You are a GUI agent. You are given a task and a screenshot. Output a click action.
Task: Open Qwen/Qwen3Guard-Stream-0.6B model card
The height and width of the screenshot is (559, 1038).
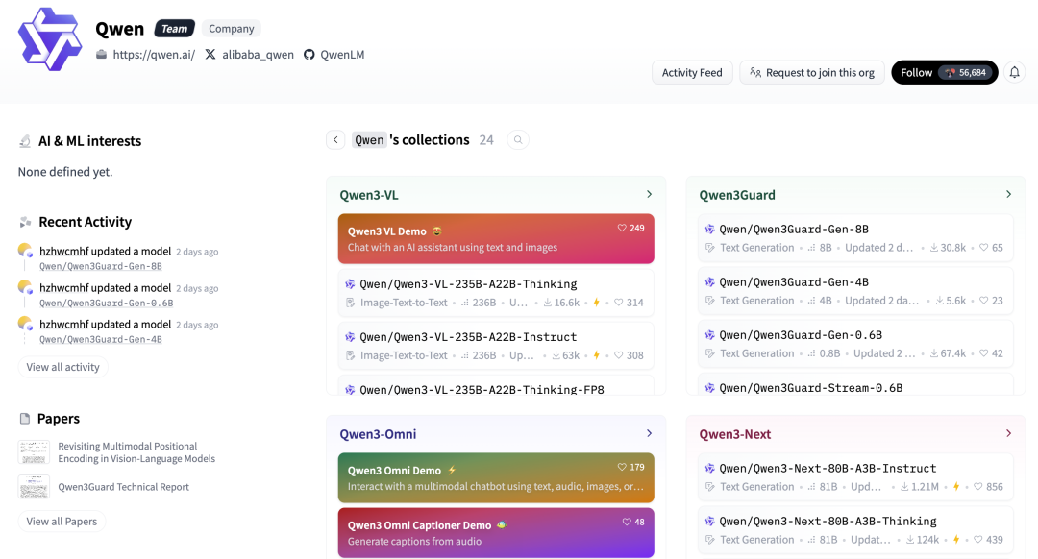[x=855, y=383]
